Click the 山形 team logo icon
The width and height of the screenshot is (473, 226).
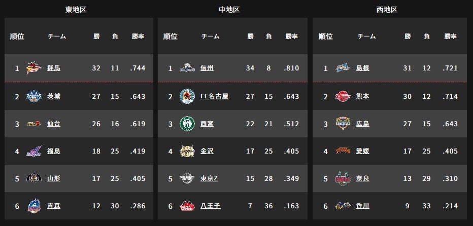click(34, 178)
